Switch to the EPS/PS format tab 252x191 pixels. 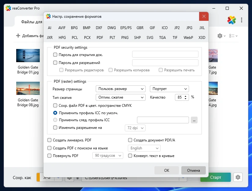(x=126, y=28)
